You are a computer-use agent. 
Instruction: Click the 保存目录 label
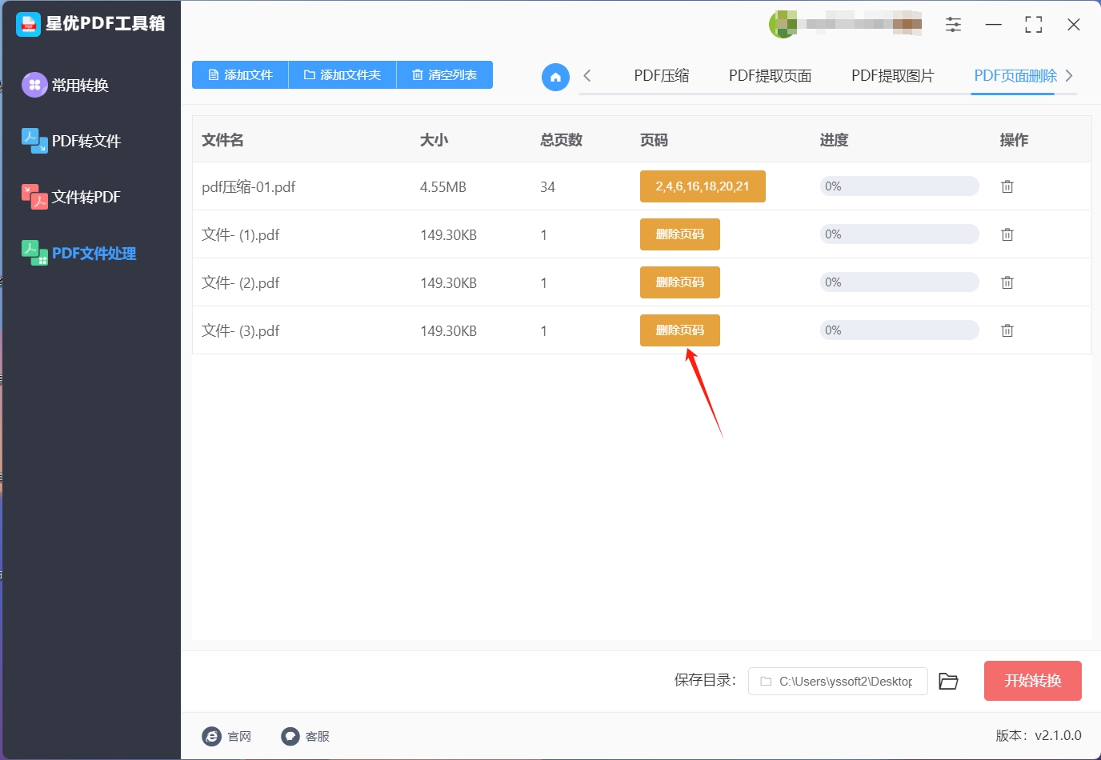click(705, 680)
